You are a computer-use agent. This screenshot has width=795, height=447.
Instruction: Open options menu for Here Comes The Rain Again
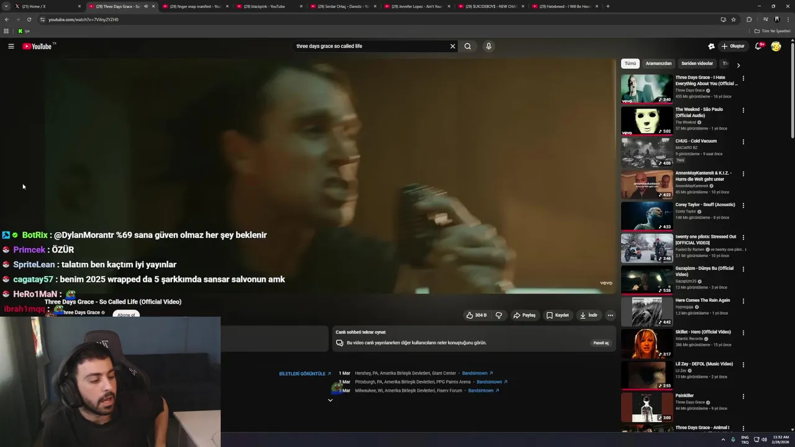point(743,301)
